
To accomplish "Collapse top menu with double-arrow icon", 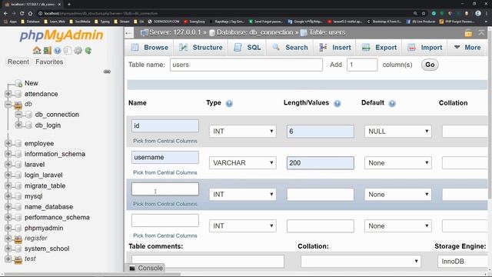I will (x=481, y=32).
